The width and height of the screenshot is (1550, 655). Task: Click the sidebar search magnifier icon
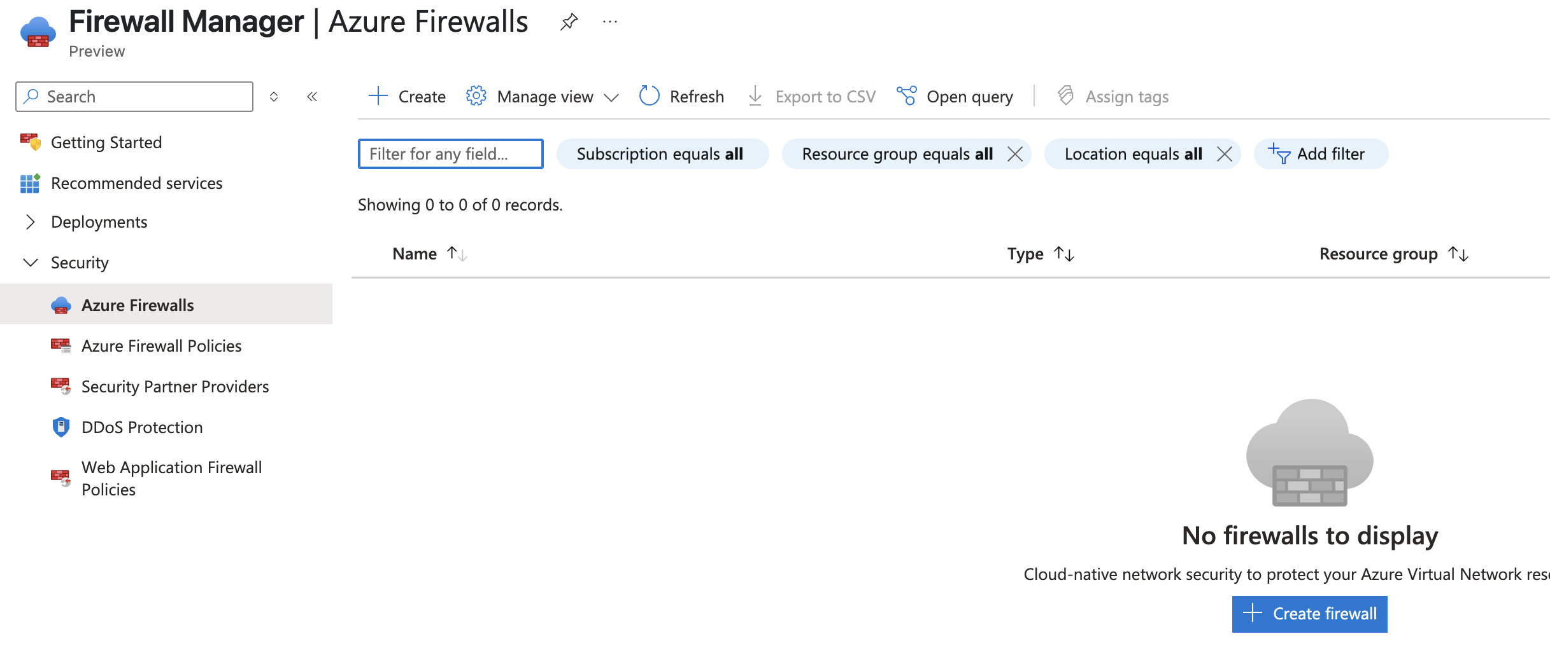[31, 96]
